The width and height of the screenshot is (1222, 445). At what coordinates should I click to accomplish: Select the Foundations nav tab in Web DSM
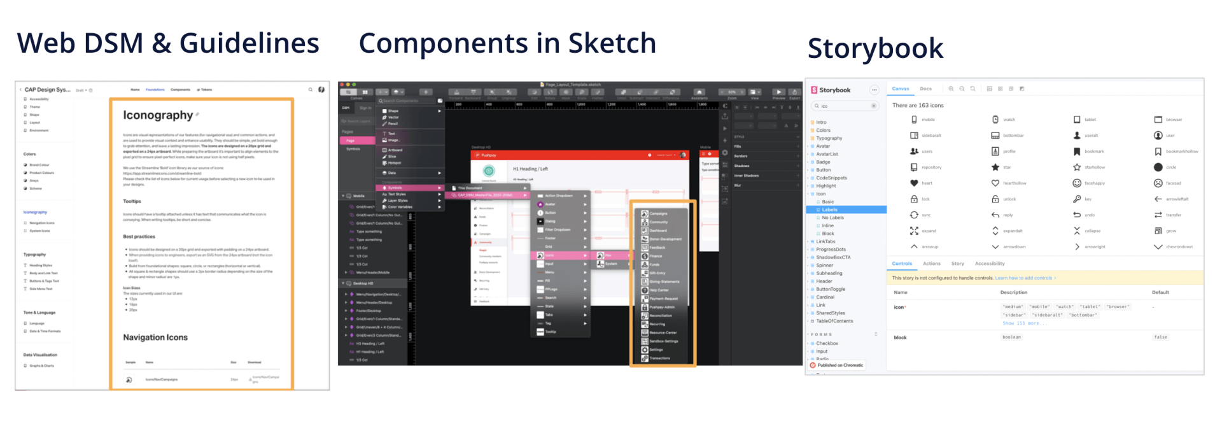point(155,90)
